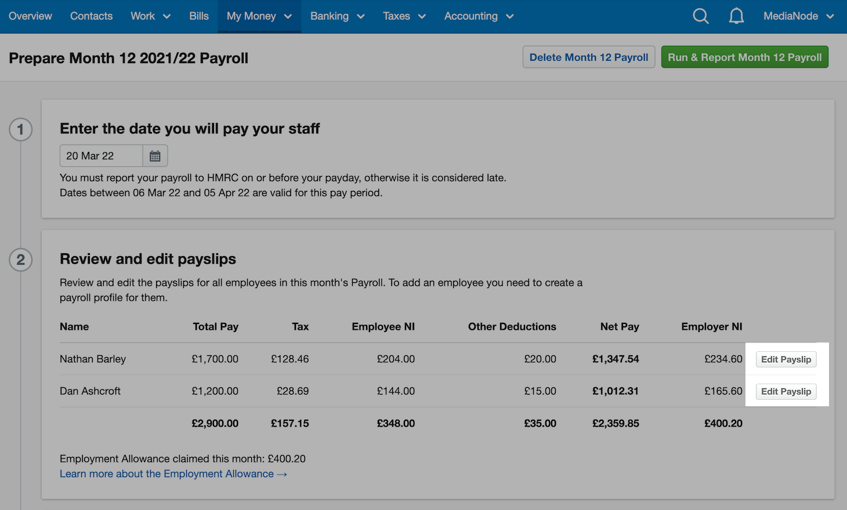Click Dan Ashcroft's Employer NI £165.60
Viewport: 847px width, 510px height.
(x=723, y=391)
